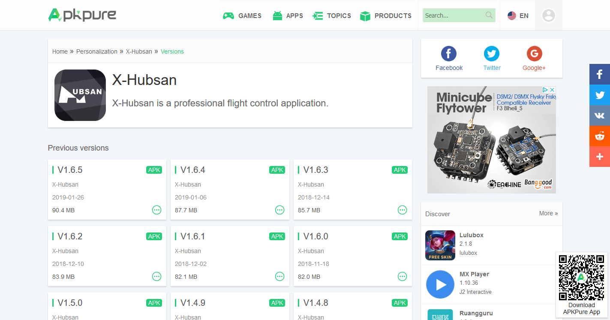Image resolution: width=610 pixels, height=320 pixels.
Task: Click the floating plus more-share button
Action: 600,157
